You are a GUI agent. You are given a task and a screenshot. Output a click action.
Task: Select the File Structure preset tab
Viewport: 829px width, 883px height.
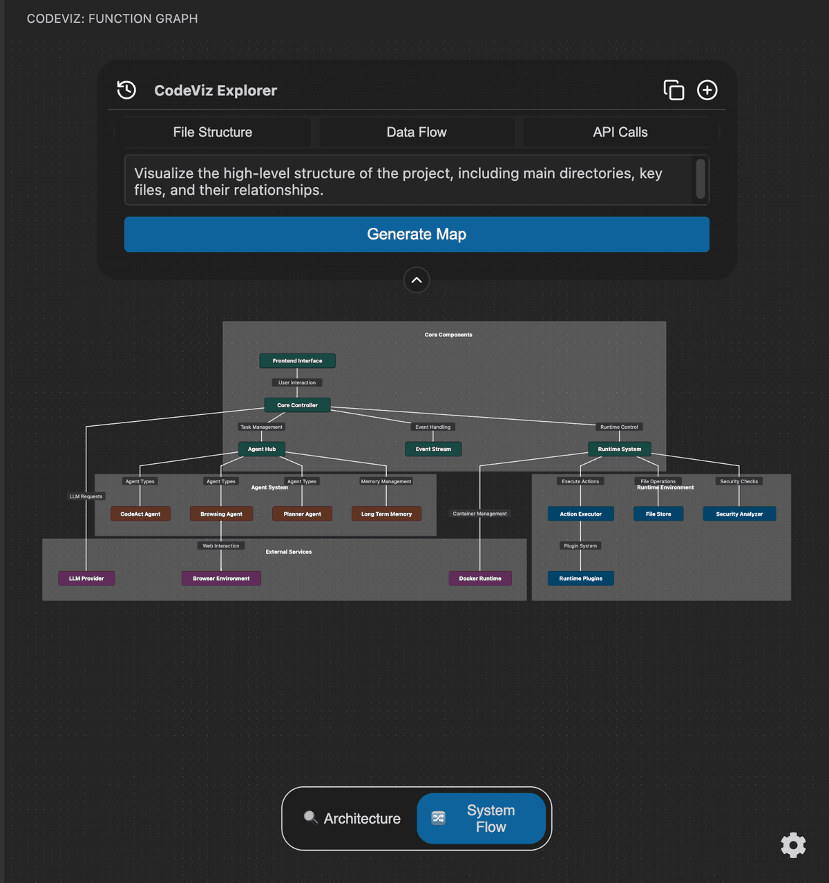click(213, 132)
